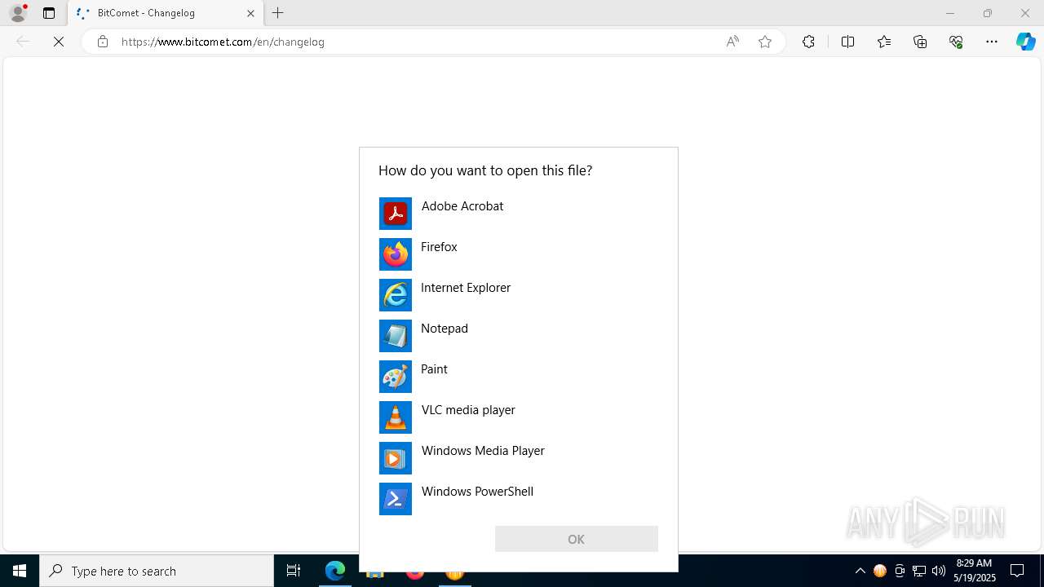Open the Copilot sidebar icon

coord(1025,42)
